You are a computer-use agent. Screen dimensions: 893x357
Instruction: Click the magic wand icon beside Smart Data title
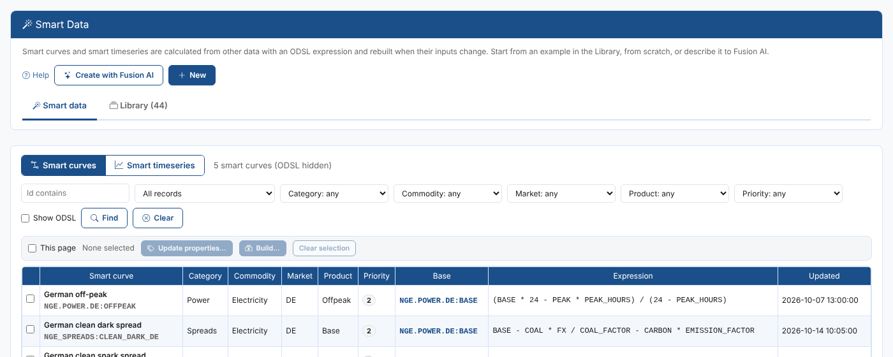click(x=27, y=25)
